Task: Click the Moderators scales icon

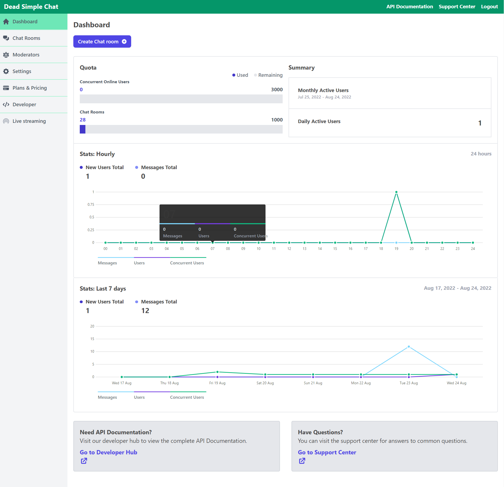Action: click(6, 55)
